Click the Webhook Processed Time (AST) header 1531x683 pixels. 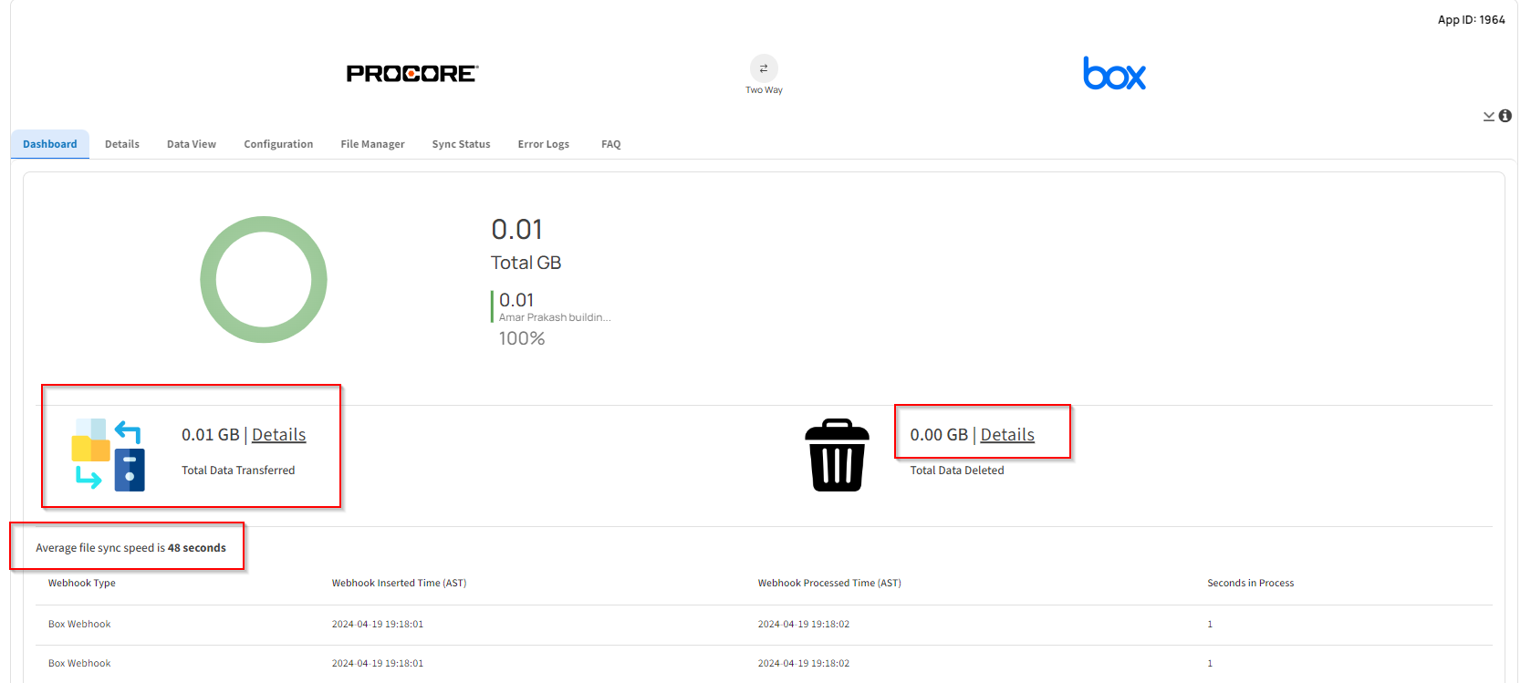829,583
